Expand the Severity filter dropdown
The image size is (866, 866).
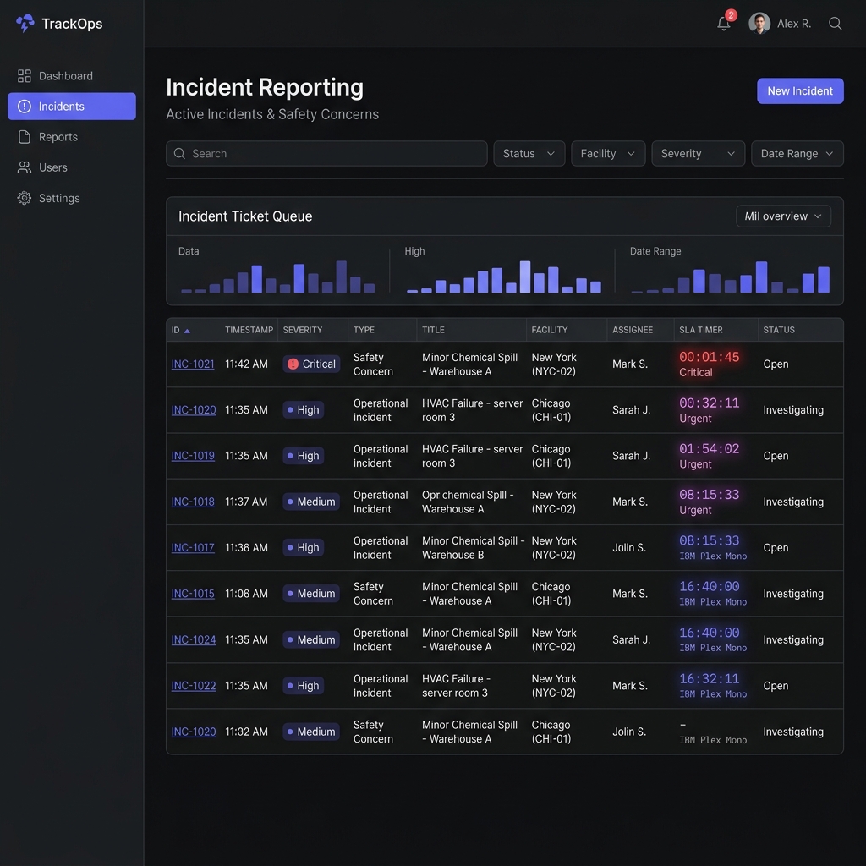tap(698, 154)
